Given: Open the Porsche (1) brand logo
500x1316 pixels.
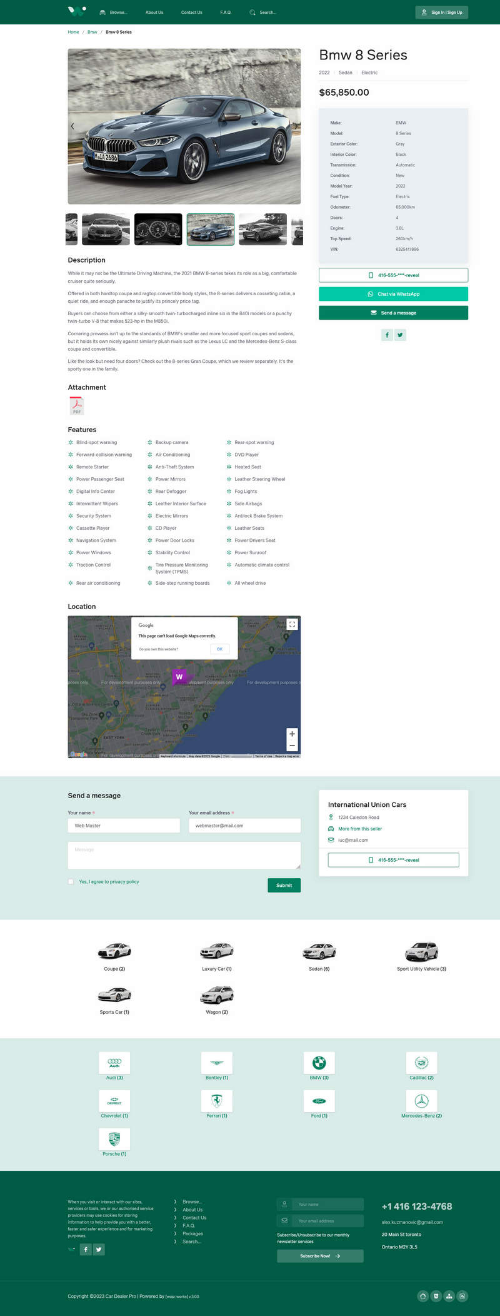Looking at the screenshot, I should point(114,1138).
